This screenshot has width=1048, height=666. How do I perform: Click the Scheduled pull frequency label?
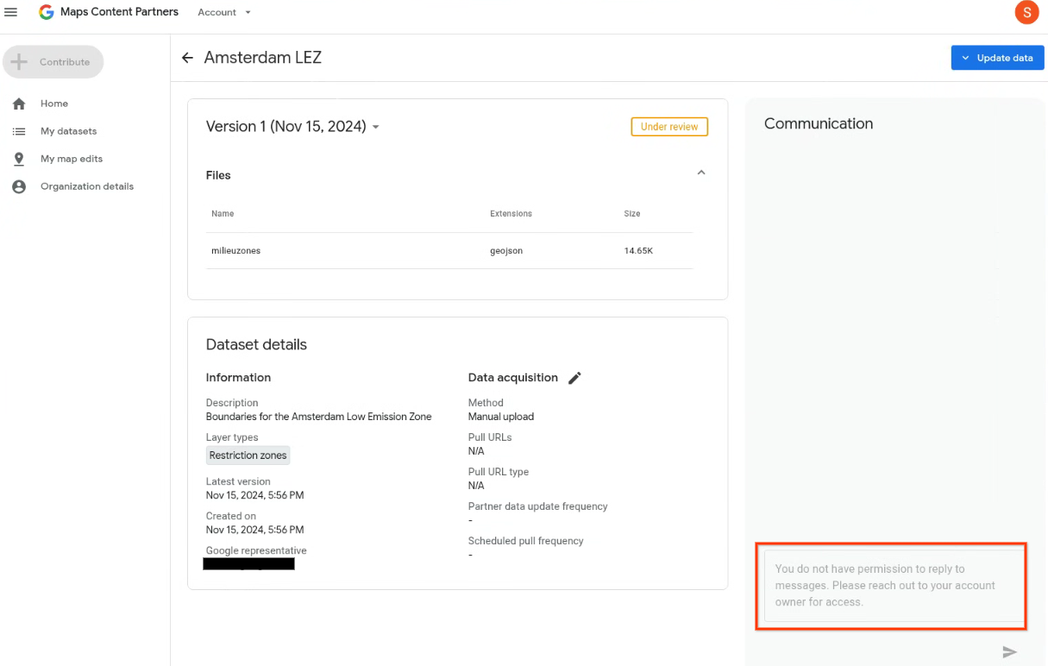pyautogui.click(x=525, y=541)
